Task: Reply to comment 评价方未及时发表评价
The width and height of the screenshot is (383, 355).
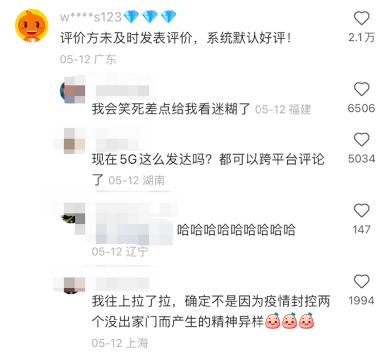Action: click(x=176, y=38)
